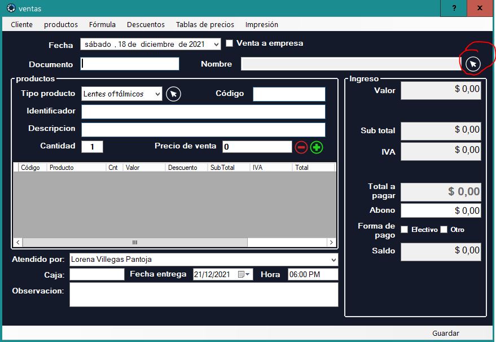The width and height of the screenshot is (496, 342).
Task: Check the Otro payment option
Action: 444,229
